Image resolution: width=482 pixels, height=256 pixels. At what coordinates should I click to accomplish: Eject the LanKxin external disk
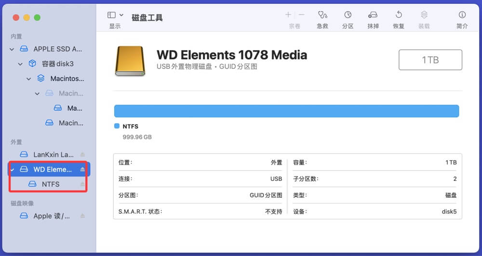[x=82, y=154]
